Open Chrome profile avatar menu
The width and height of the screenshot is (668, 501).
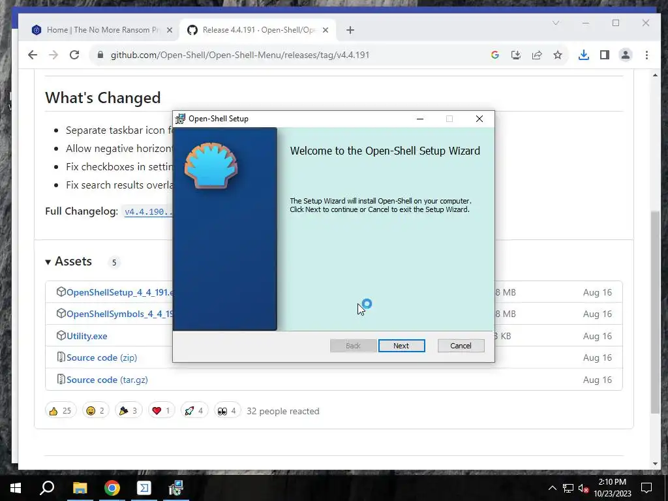(x=626, y=55)
